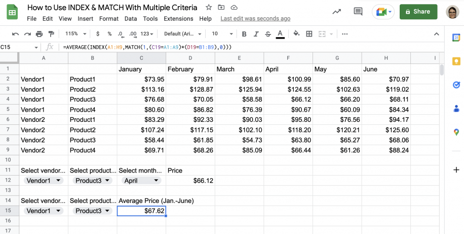Open the text color picker

coord(280,34)
